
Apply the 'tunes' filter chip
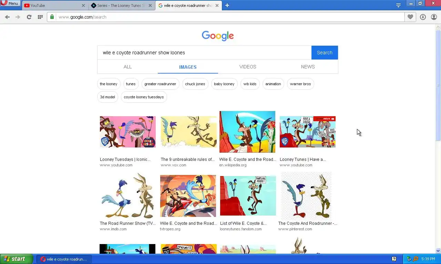131,84
